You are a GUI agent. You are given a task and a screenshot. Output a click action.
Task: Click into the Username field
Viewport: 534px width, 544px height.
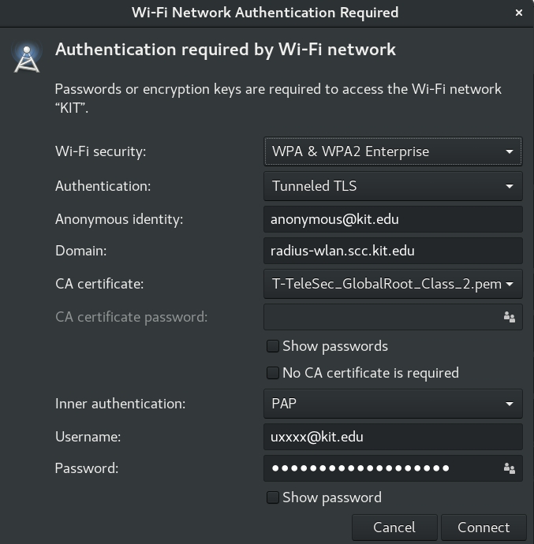coord(392,437)
